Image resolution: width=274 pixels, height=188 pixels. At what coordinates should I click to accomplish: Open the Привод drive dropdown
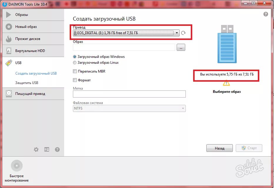coord(126,33)
